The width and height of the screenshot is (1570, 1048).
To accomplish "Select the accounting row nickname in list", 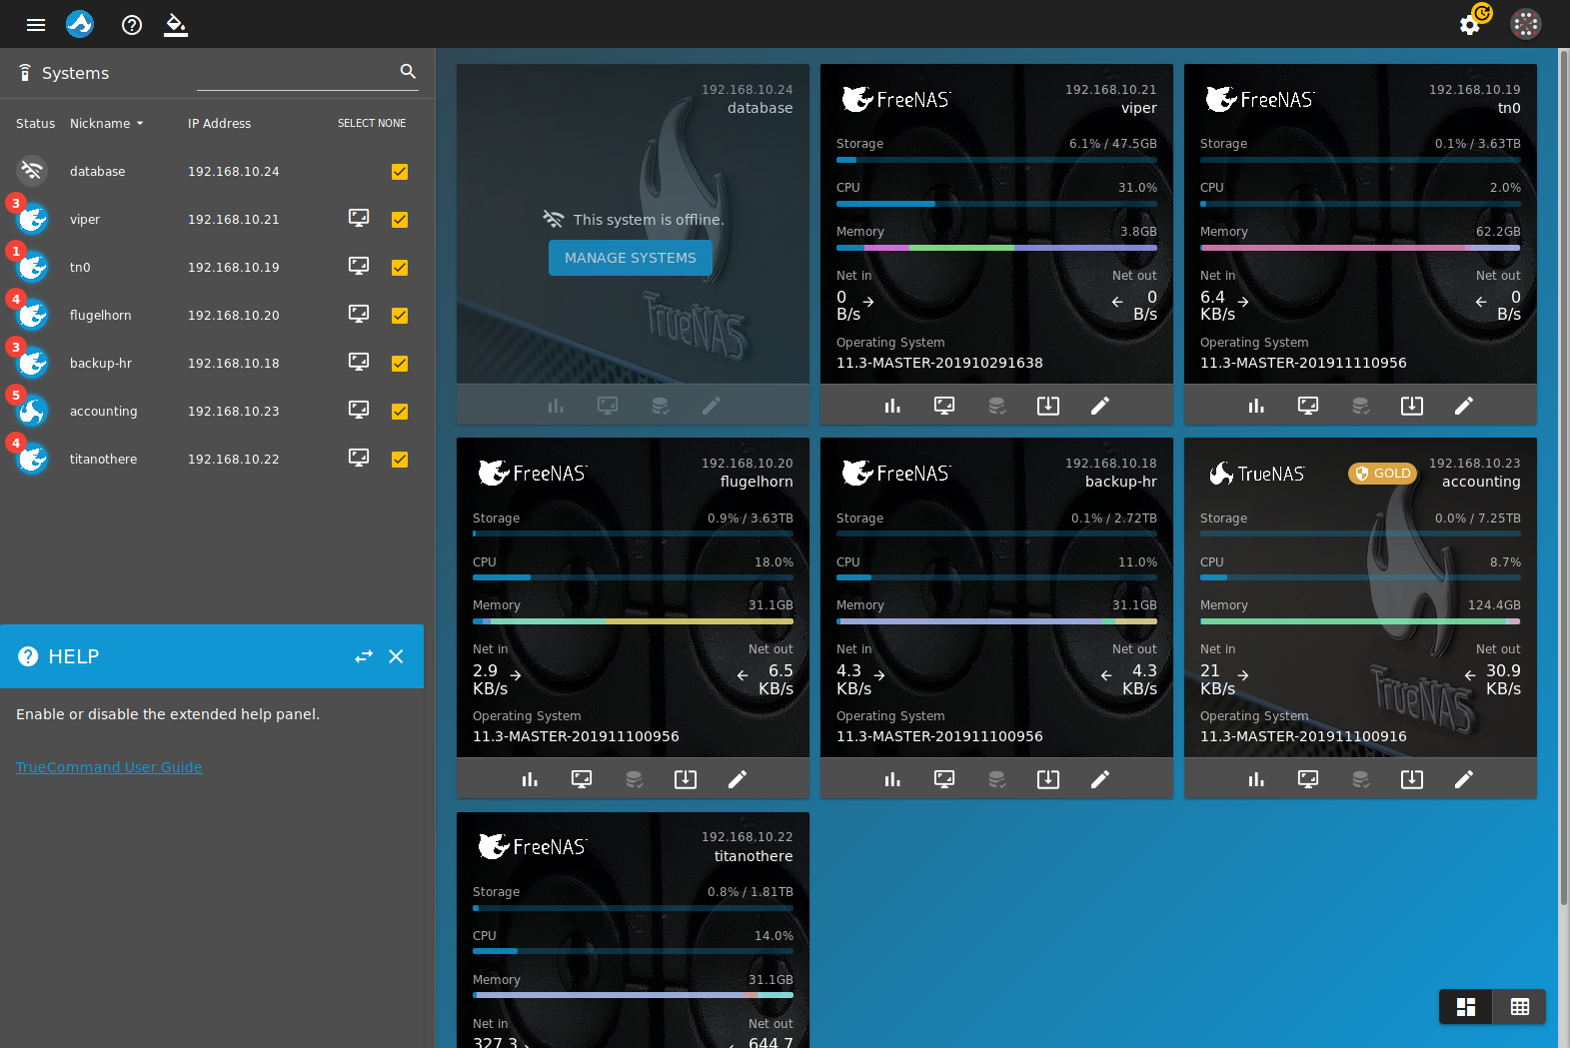I will point(103,412).
